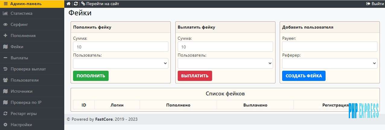The width and height of the screenshot is (385, 130).
Task: Click the history icon beside Проверка выплат
Action: [x=5, y=69]
